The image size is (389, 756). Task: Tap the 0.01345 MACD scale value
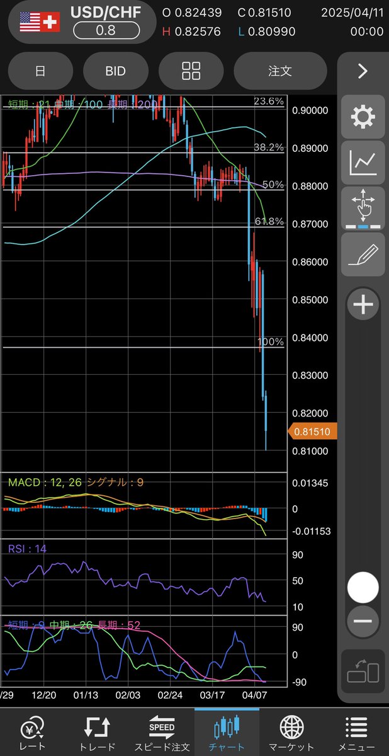coord(310,483)
